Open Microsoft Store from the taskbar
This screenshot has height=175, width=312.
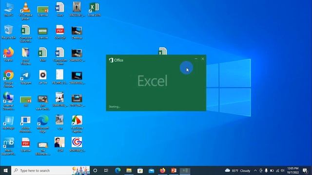[x=140, y=171]
